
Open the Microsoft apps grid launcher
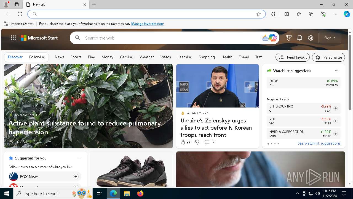coord(13,38)
